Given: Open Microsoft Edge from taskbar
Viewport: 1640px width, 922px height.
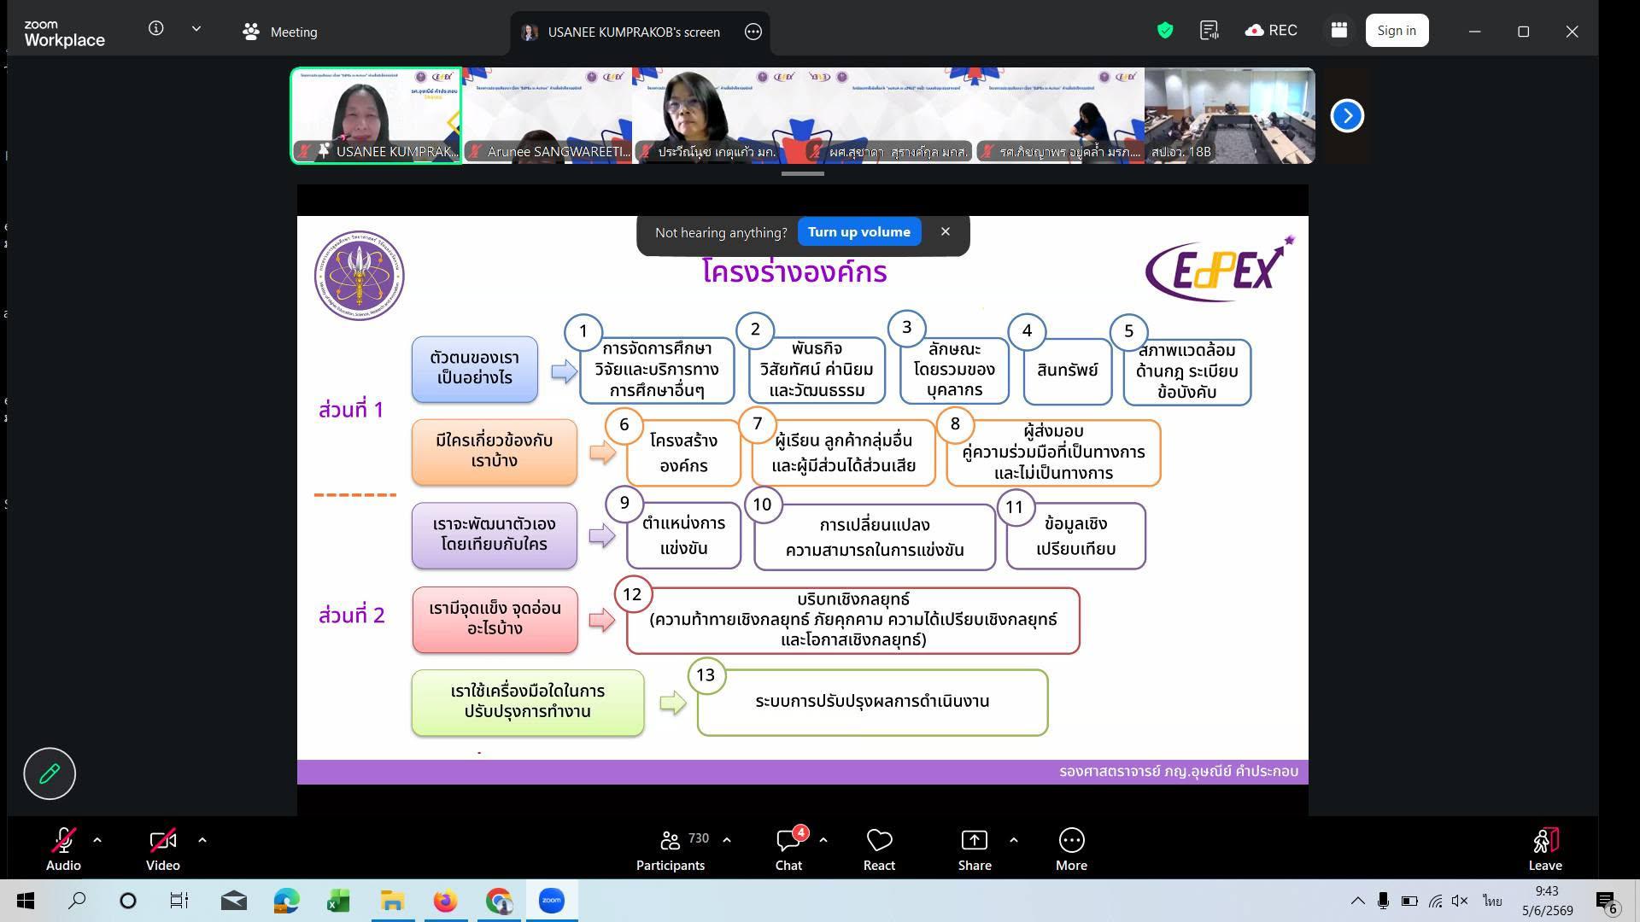Looking at the screenshot, I should pos(286,901).
